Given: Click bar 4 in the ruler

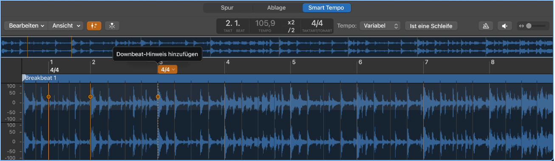Looking at the screenshot, I should [228, 62].
